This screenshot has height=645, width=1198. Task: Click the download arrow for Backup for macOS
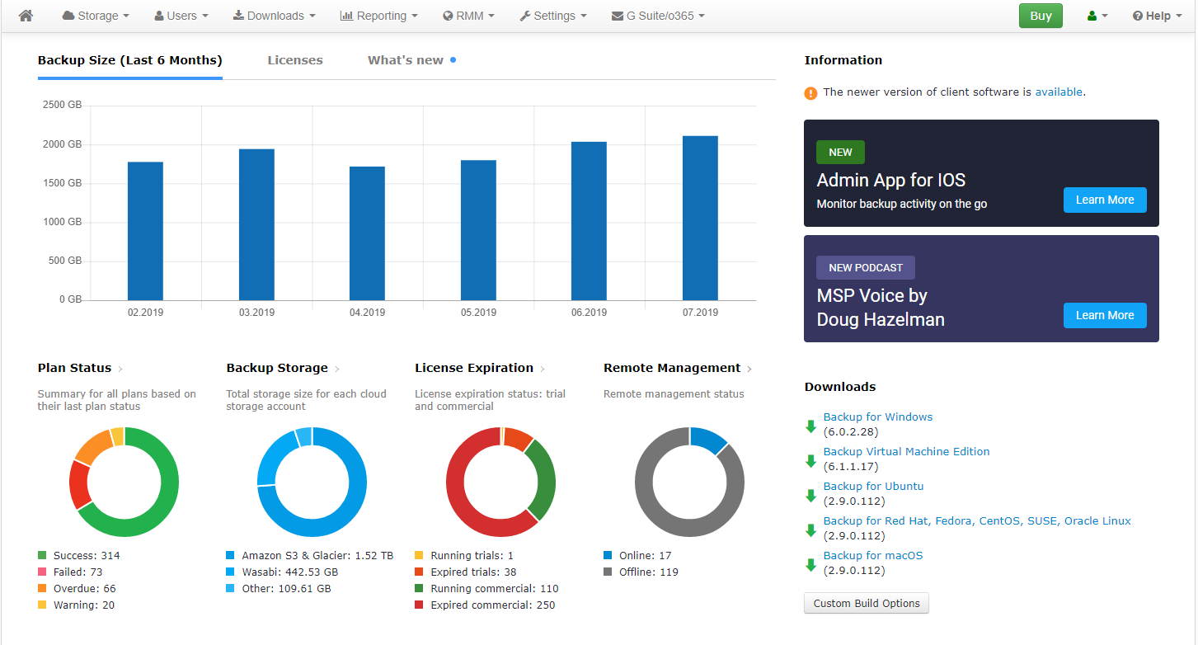pos(810,565)
